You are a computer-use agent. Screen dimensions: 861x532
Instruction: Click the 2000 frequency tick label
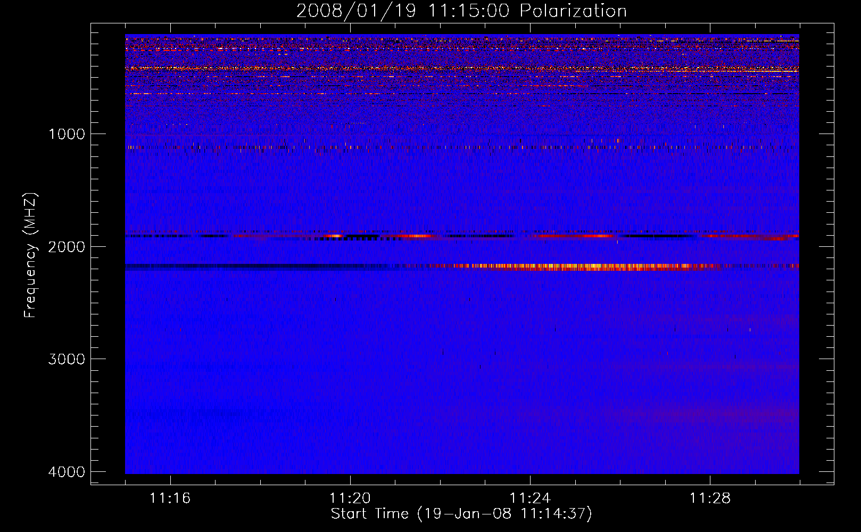[x=67, y=246]
